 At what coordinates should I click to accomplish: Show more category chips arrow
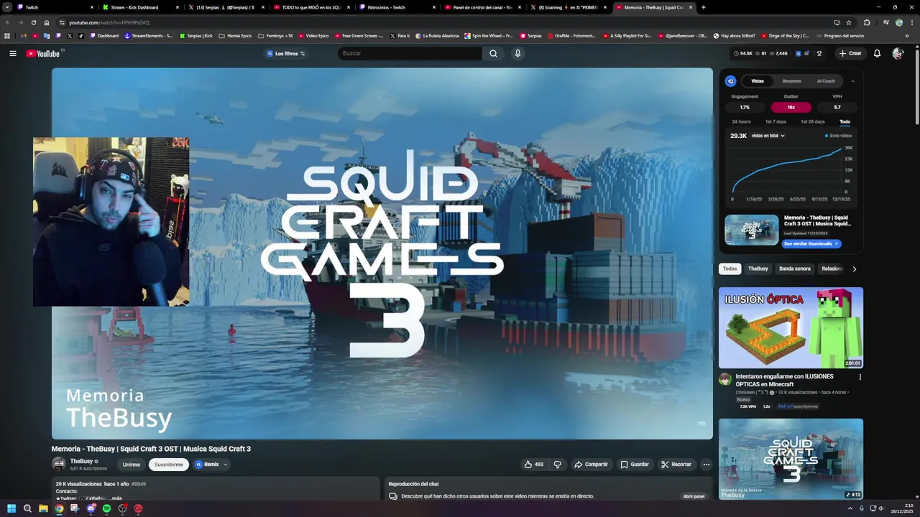pyautogui.click(x=854, y=269)
